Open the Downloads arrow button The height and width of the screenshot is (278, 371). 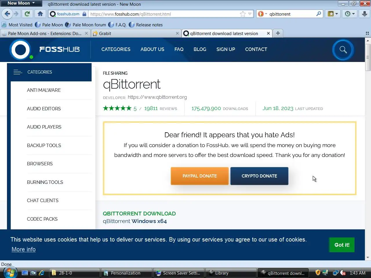point(365,14)
